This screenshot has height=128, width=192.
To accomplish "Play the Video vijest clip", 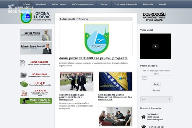I will tap(155, 46).
